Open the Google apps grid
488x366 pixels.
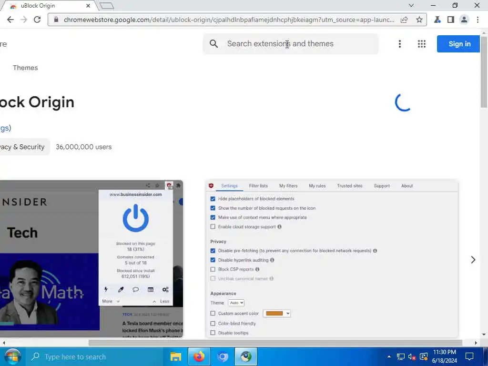(x=421, y=44)
